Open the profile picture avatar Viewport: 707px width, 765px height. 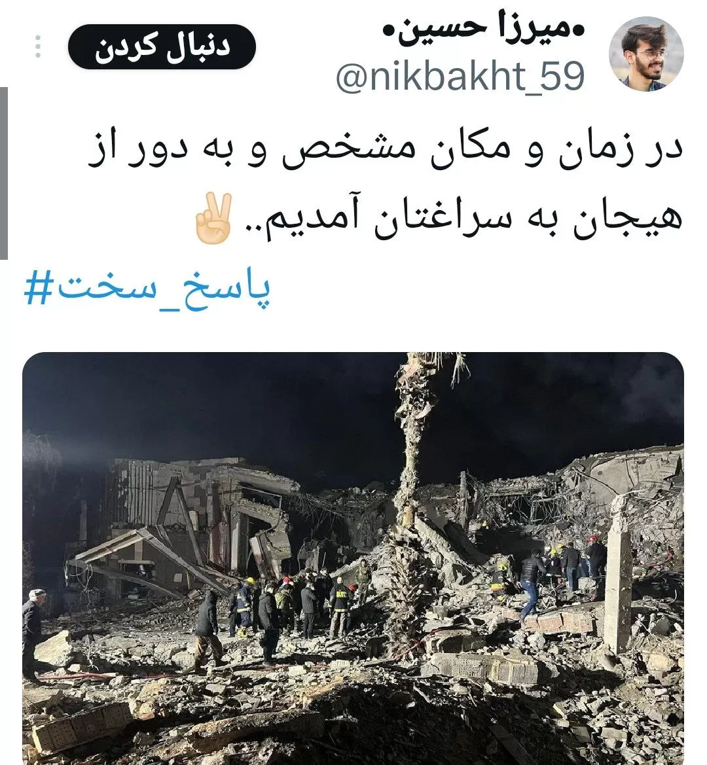pos(646,54)
